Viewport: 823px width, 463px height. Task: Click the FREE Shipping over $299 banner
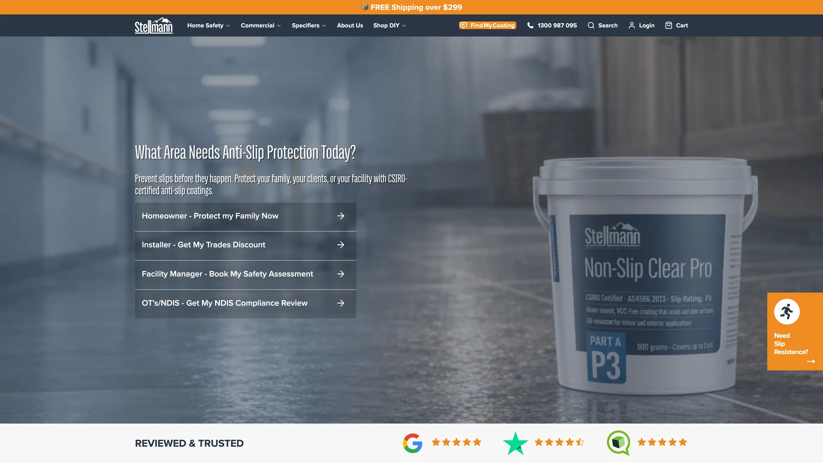tap(411, 7)
